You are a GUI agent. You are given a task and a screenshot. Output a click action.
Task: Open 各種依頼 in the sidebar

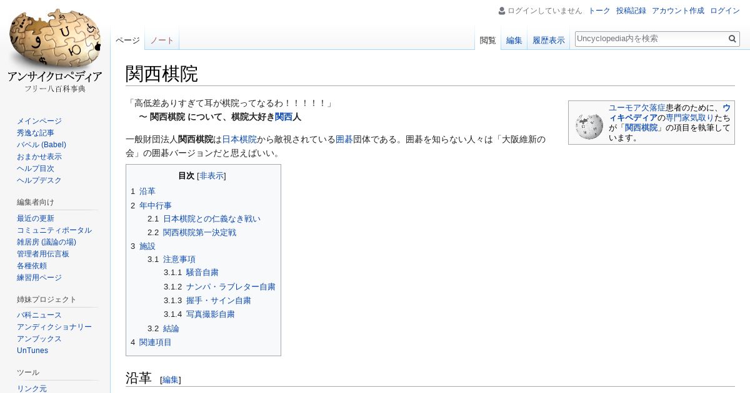(x=32, y=266)
